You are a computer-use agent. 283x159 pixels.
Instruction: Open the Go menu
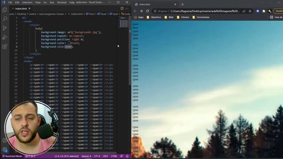(45, 2)
